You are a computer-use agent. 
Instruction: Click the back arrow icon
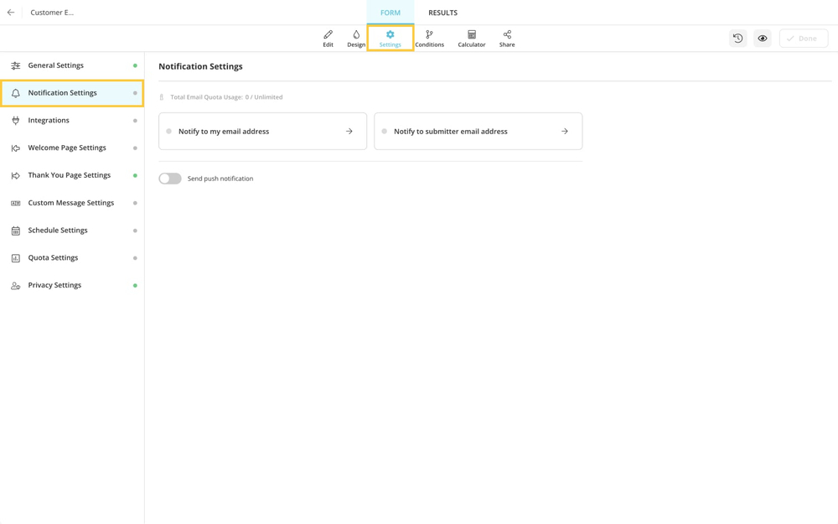coord(11,13)
